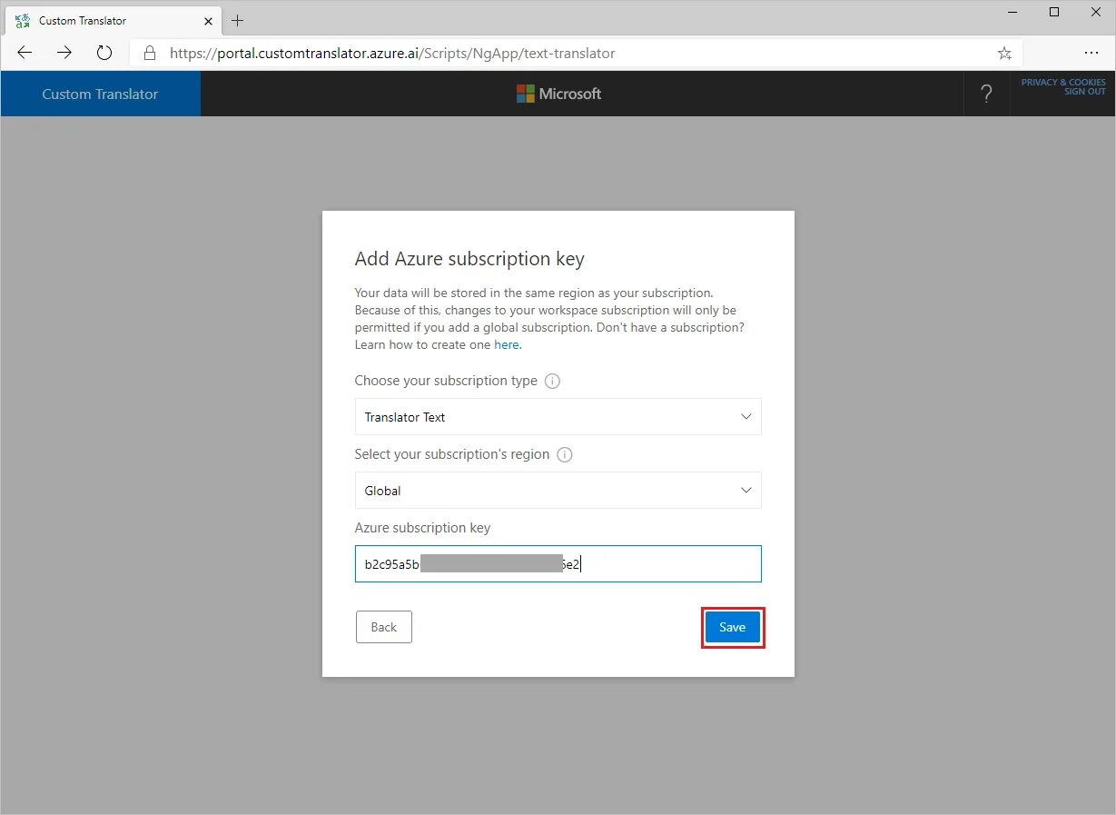Click the 'Add Azure subscription key' heading
This screenshot has width=1116, height=815.
469,259
